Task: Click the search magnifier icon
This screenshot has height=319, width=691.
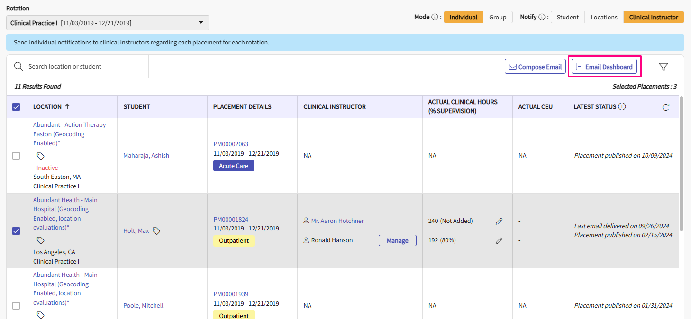Action: coord(18,66)
